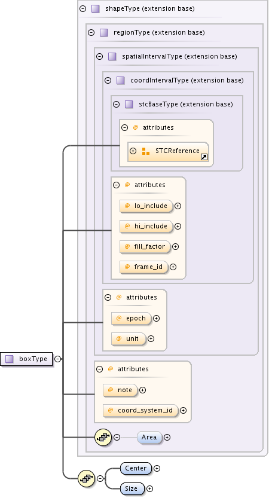
Task: Click the shapeType complex type icon
Action: click(x=95, y=8)
